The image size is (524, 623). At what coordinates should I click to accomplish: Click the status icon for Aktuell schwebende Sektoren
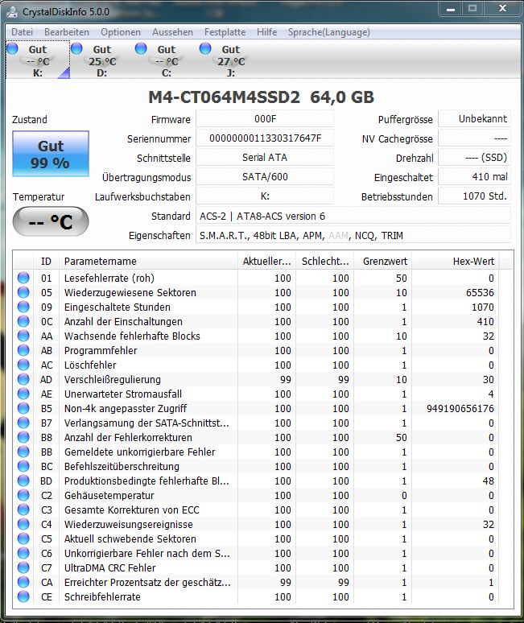pyautogui.click(x=23, y=538)
